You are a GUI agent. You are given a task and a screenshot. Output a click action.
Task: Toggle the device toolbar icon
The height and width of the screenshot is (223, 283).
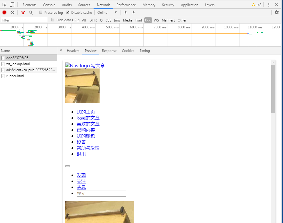coord(12,5)
